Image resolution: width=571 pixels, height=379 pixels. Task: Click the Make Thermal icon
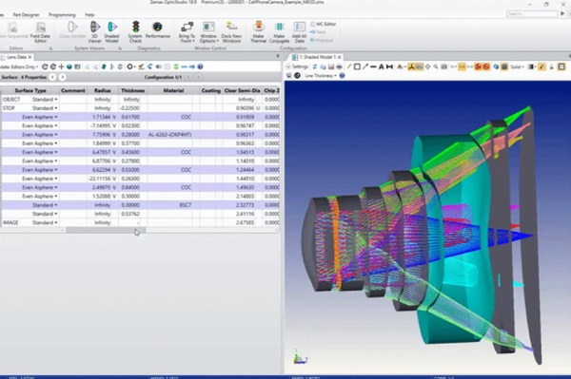click(x=258, y=32)
